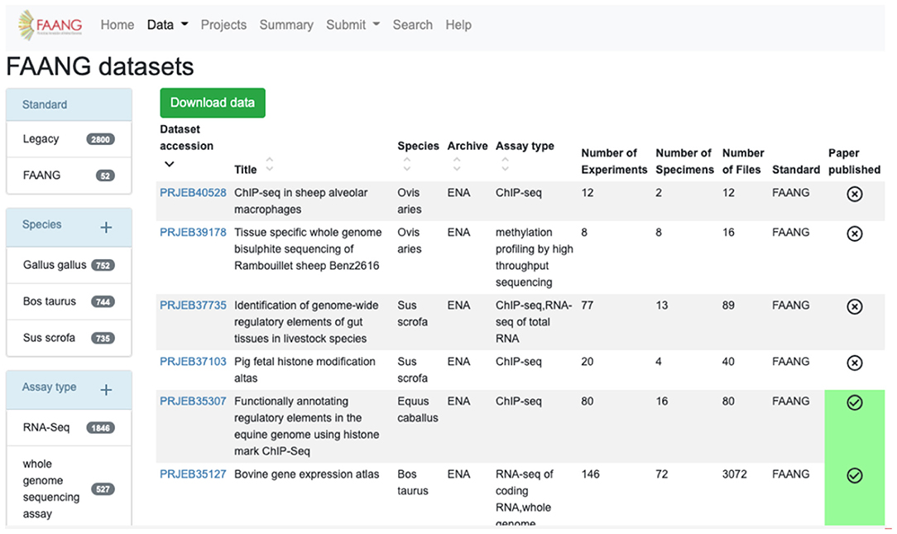Click the 'ChIP-seq in sheep alveolar macrophages' title

301,201
